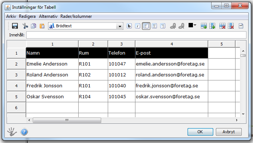Click the horizontal scrollbar left arrow

pyautogui.click(x=29, y=120)
